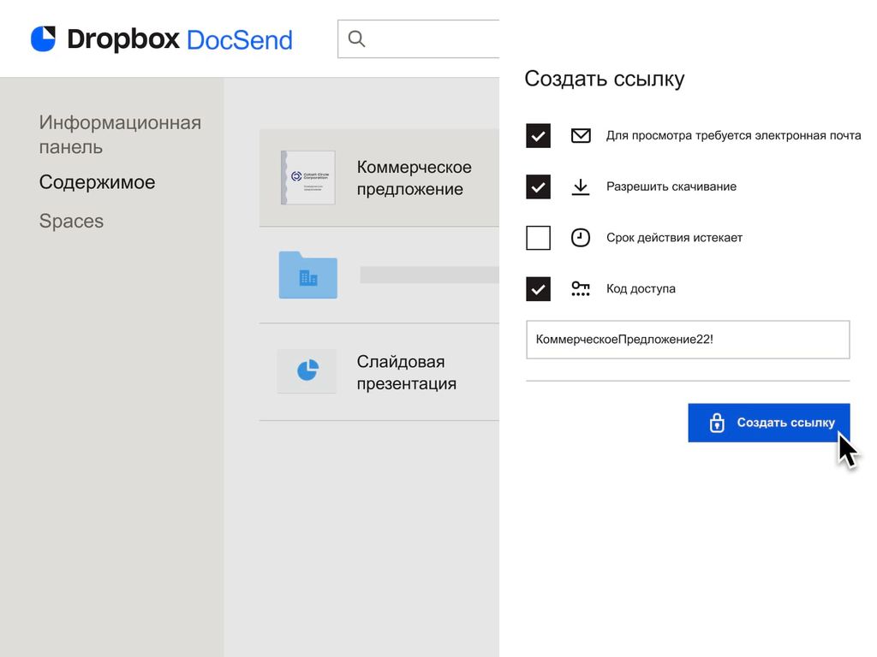The image size is (877, 657).
Task: Click the clock icon next to expiration option
Action: tap(581, 238)
